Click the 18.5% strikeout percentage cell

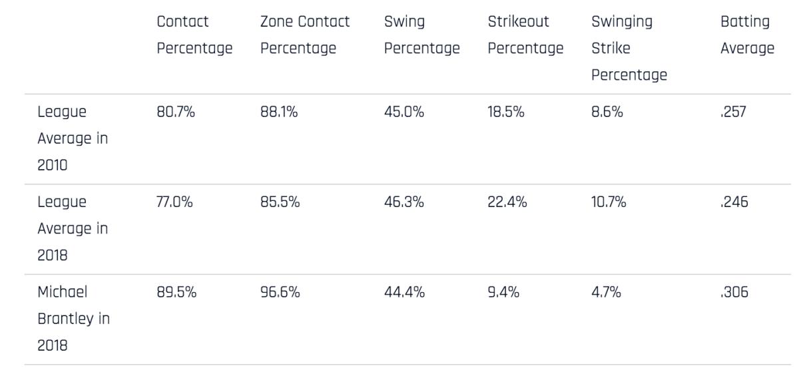[506, 113]
